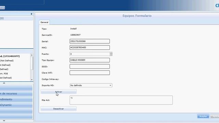Click the Rta Act text area

[x=121, y=100]
